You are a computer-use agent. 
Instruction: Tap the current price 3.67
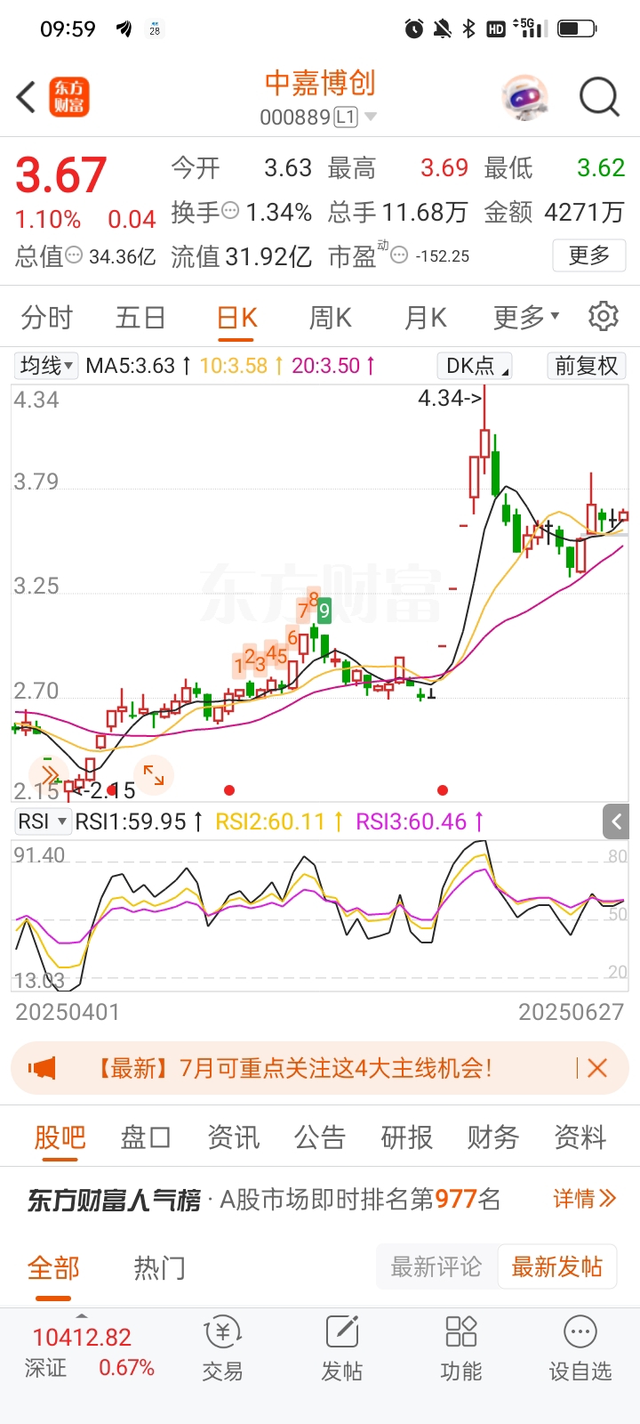tap(60, 174)
